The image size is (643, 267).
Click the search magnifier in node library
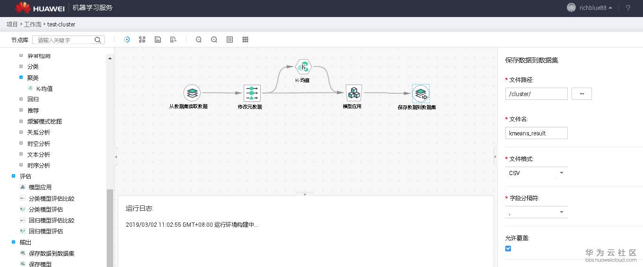98,40
